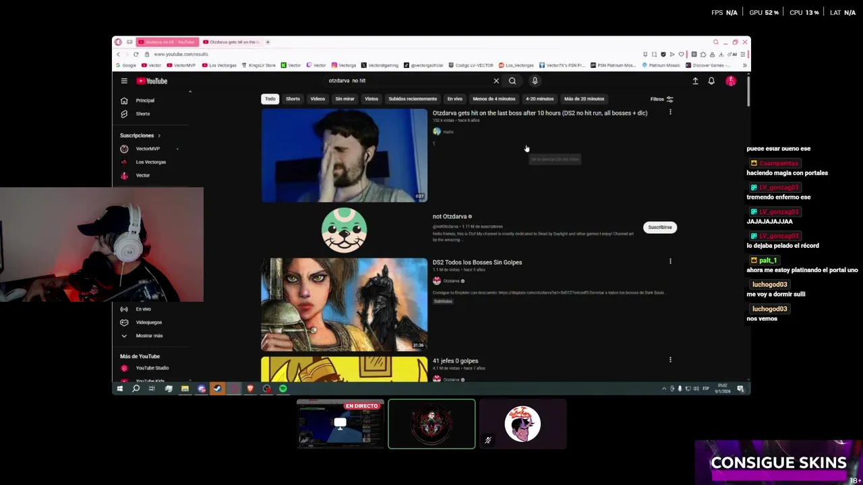863x485 pixels.
Task: Select the Shorts filter chip
Action: (x=293, y=99)
